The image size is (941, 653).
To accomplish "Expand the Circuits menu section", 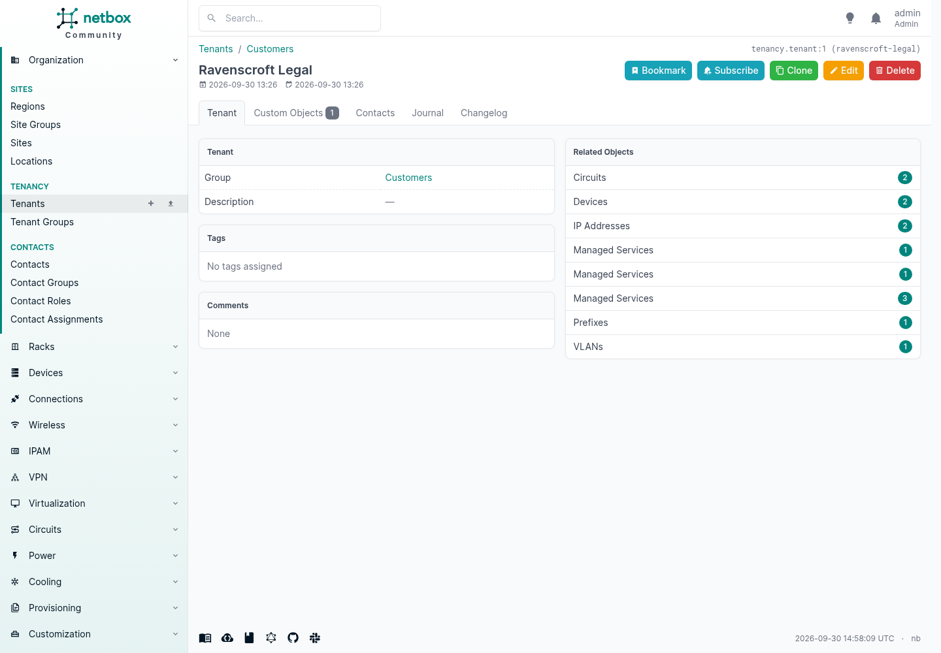I will pos(93,530).
